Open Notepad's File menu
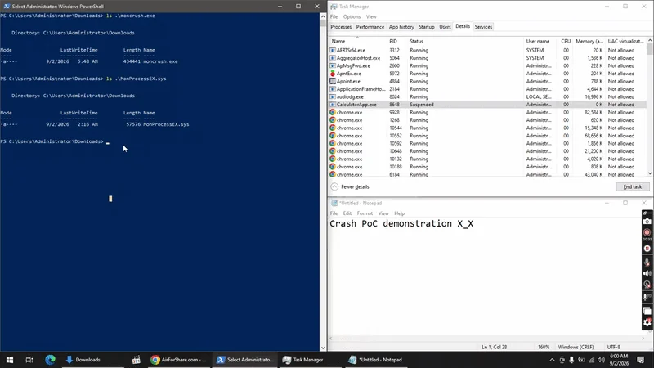654x368 pixels. pos(334,213)
